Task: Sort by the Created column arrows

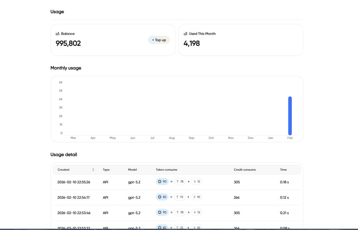Action: (x=93, y=170)
